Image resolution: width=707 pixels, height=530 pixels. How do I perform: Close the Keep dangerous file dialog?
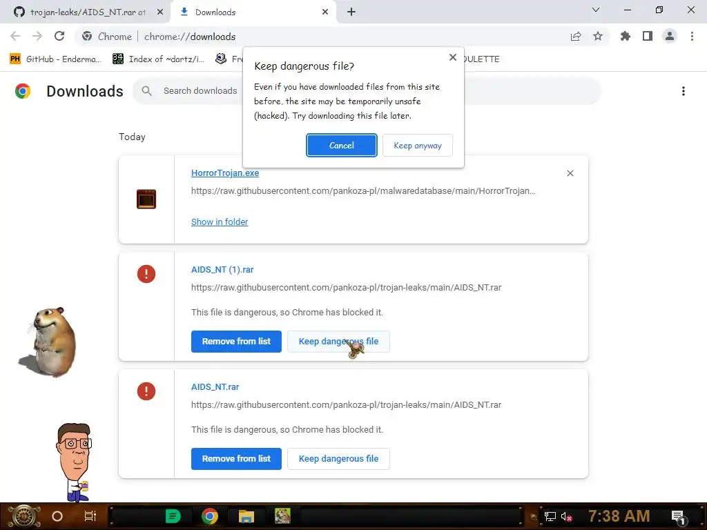(x=453, y=57)
